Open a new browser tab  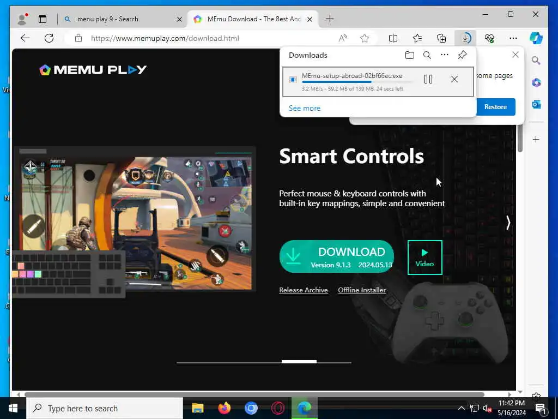point(330,19)
